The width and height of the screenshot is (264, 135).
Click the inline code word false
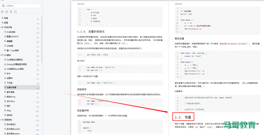(x=87, y=43)
